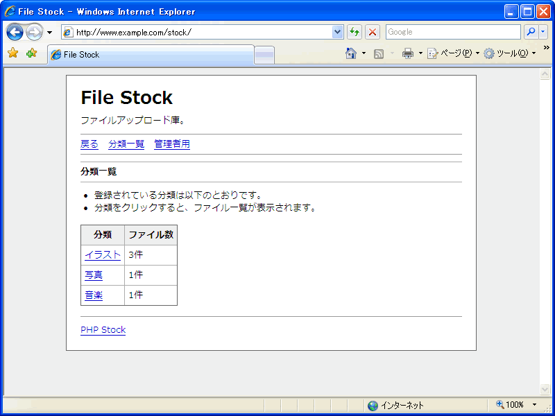
Task: Open the recent pages dropdown arrow
Action: pyautogui.click(x=49, y=33)
